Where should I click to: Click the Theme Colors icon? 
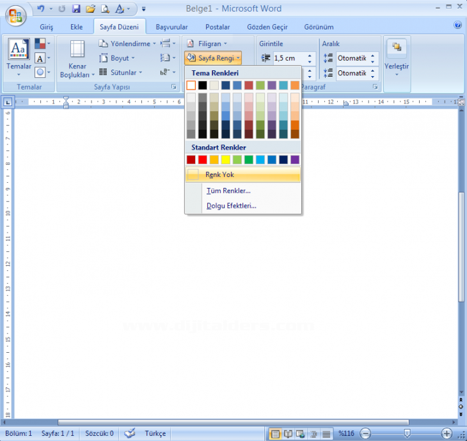pos(40,43)
